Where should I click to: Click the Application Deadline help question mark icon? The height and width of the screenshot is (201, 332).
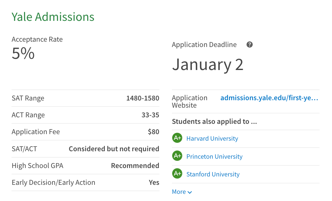[249, 44]
